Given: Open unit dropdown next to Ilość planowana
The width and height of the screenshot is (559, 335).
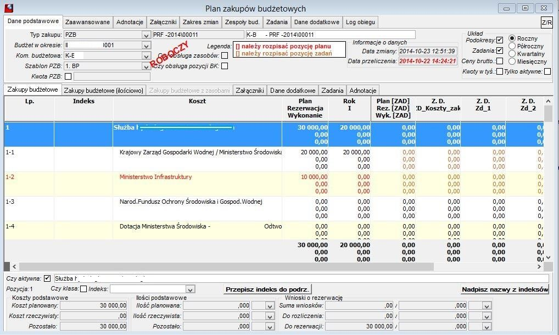Looking at the screenshot, I should [270, 305].
